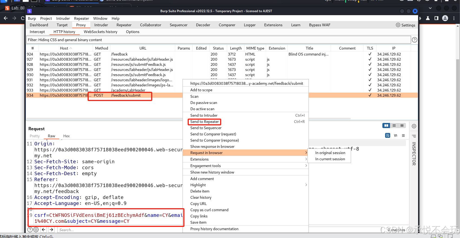Click the history table horizontal scrollbar
This screenshot has height=238, width=460.
[x=188, y=119]
